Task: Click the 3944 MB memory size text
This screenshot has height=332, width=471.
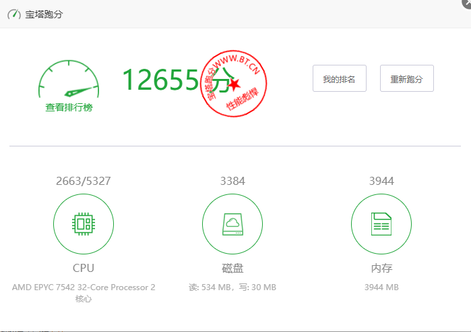Action: pos(381,287)
